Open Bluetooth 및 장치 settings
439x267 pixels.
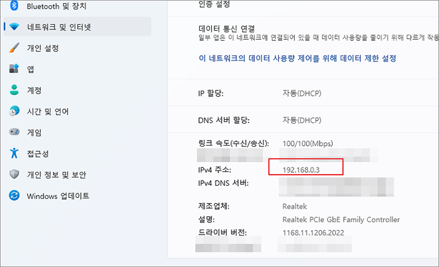(x=57, y=6)
